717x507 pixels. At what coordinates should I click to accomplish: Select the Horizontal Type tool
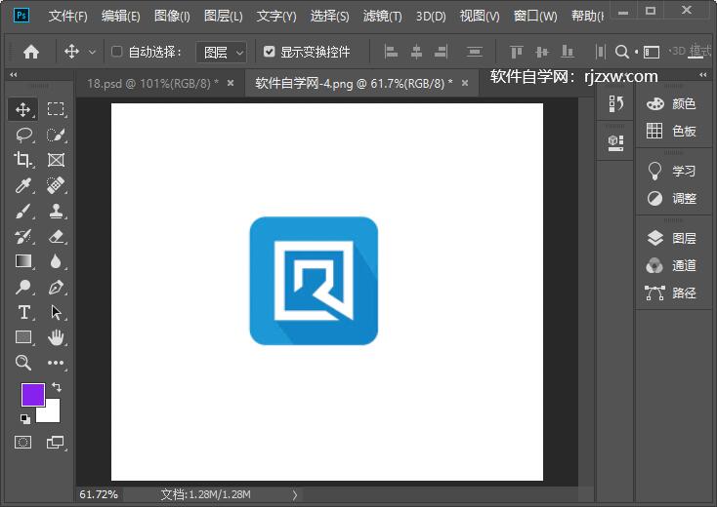[x=22, y=312]
